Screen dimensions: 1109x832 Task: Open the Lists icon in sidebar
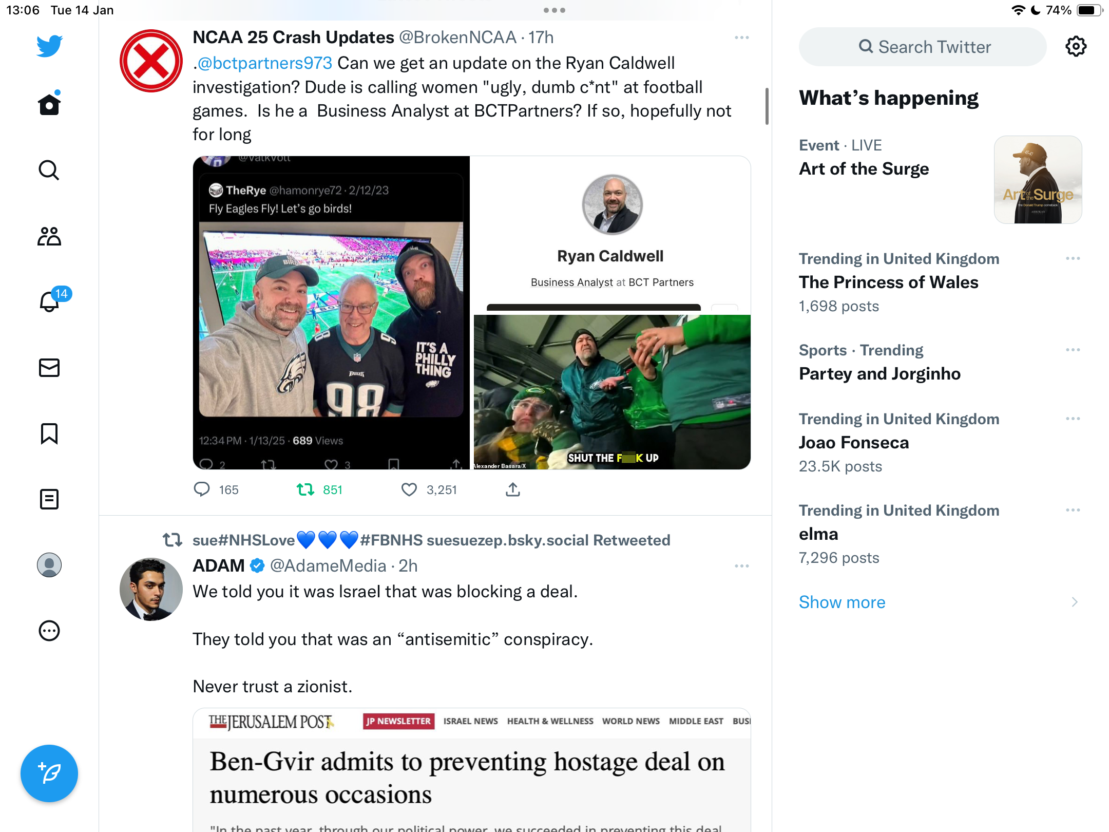point(49,499)
